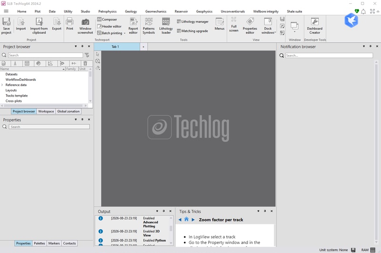Select Tracks template tree item
The width and height of the screenshot is (381, 253).
[x=17, y=96]
